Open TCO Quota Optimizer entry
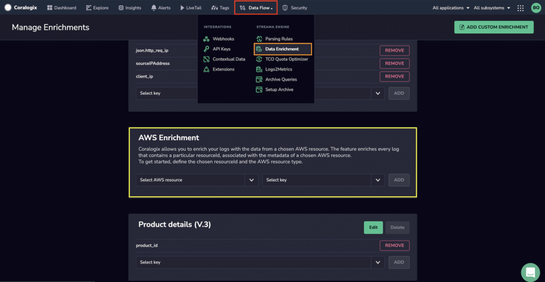This screenshot has height=282, width=545. (282, 59)
